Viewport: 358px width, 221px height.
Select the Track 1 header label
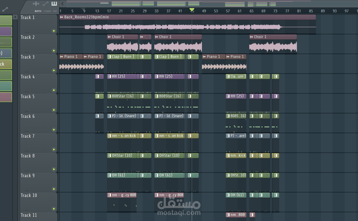click(x=28, y=17)
